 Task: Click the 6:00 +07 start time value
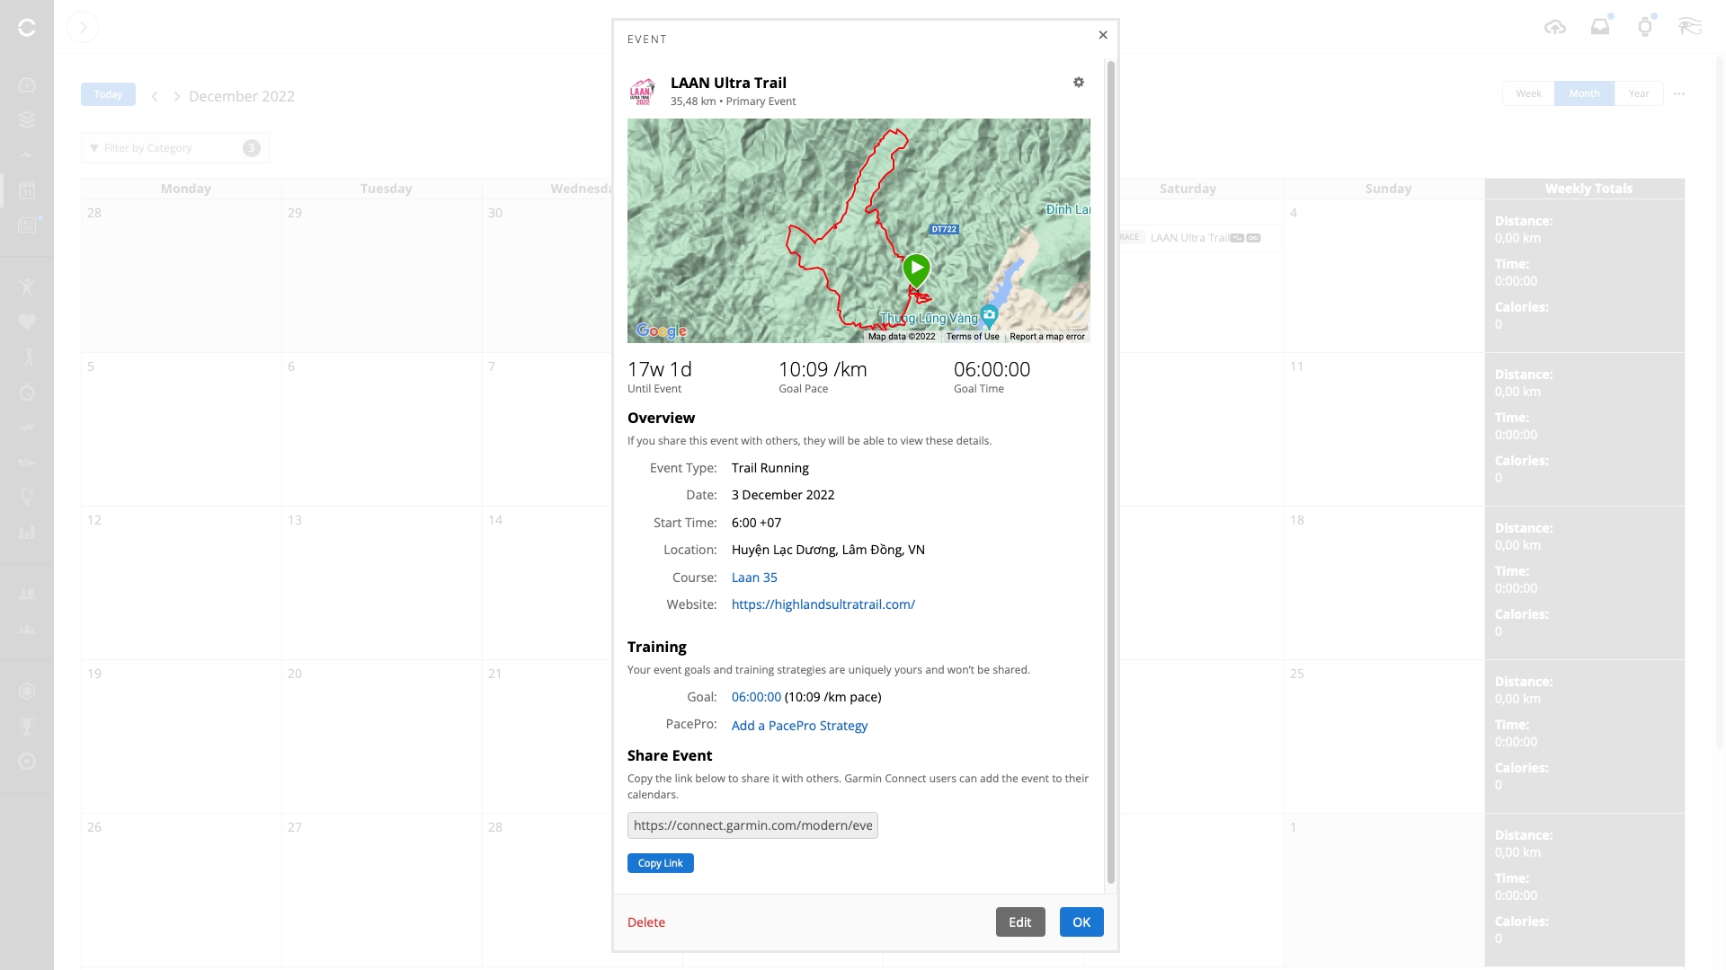click(756, 523)
